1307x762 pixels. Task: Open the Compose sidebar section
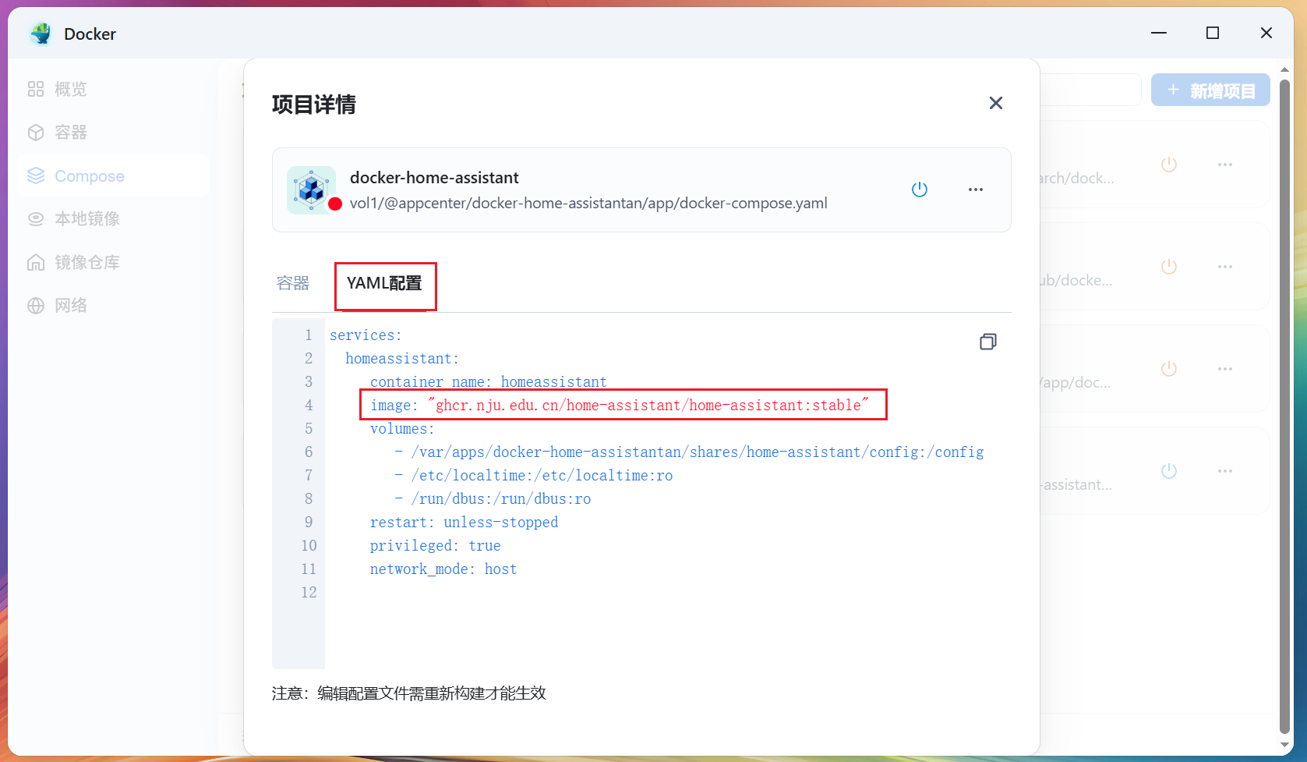click(x=89, y=176)
